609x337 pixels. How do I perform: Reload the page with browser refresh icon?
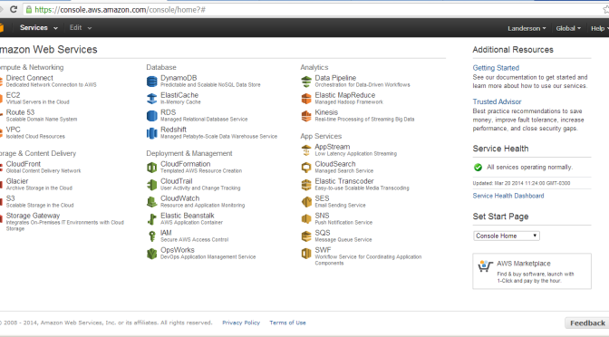(x=14, y=9)
